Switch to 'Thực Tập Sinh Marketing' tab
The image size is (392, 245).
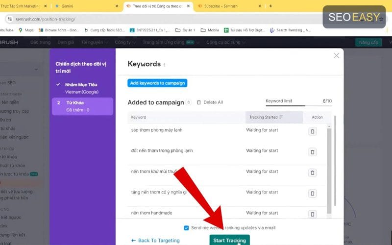(x=23, y=6)
